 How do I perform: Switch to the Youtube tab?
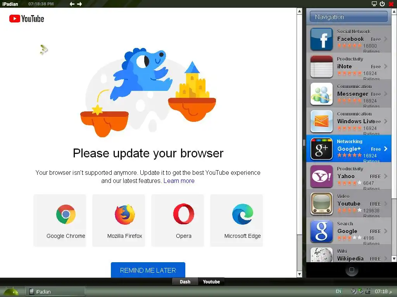(211, 282)
